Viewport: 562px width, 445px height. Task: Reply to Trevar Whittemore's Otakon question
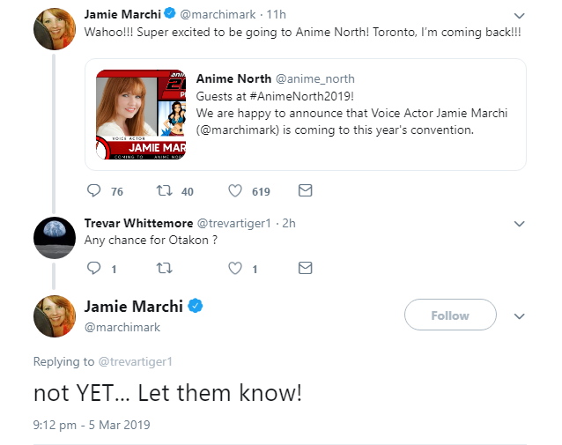tap(94, 268)
